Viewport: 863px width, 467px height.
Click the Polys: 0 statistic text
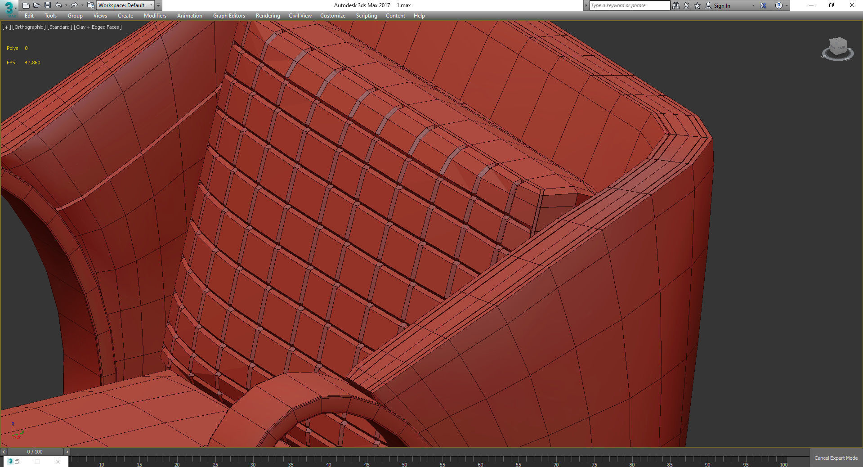click(17, 48)
